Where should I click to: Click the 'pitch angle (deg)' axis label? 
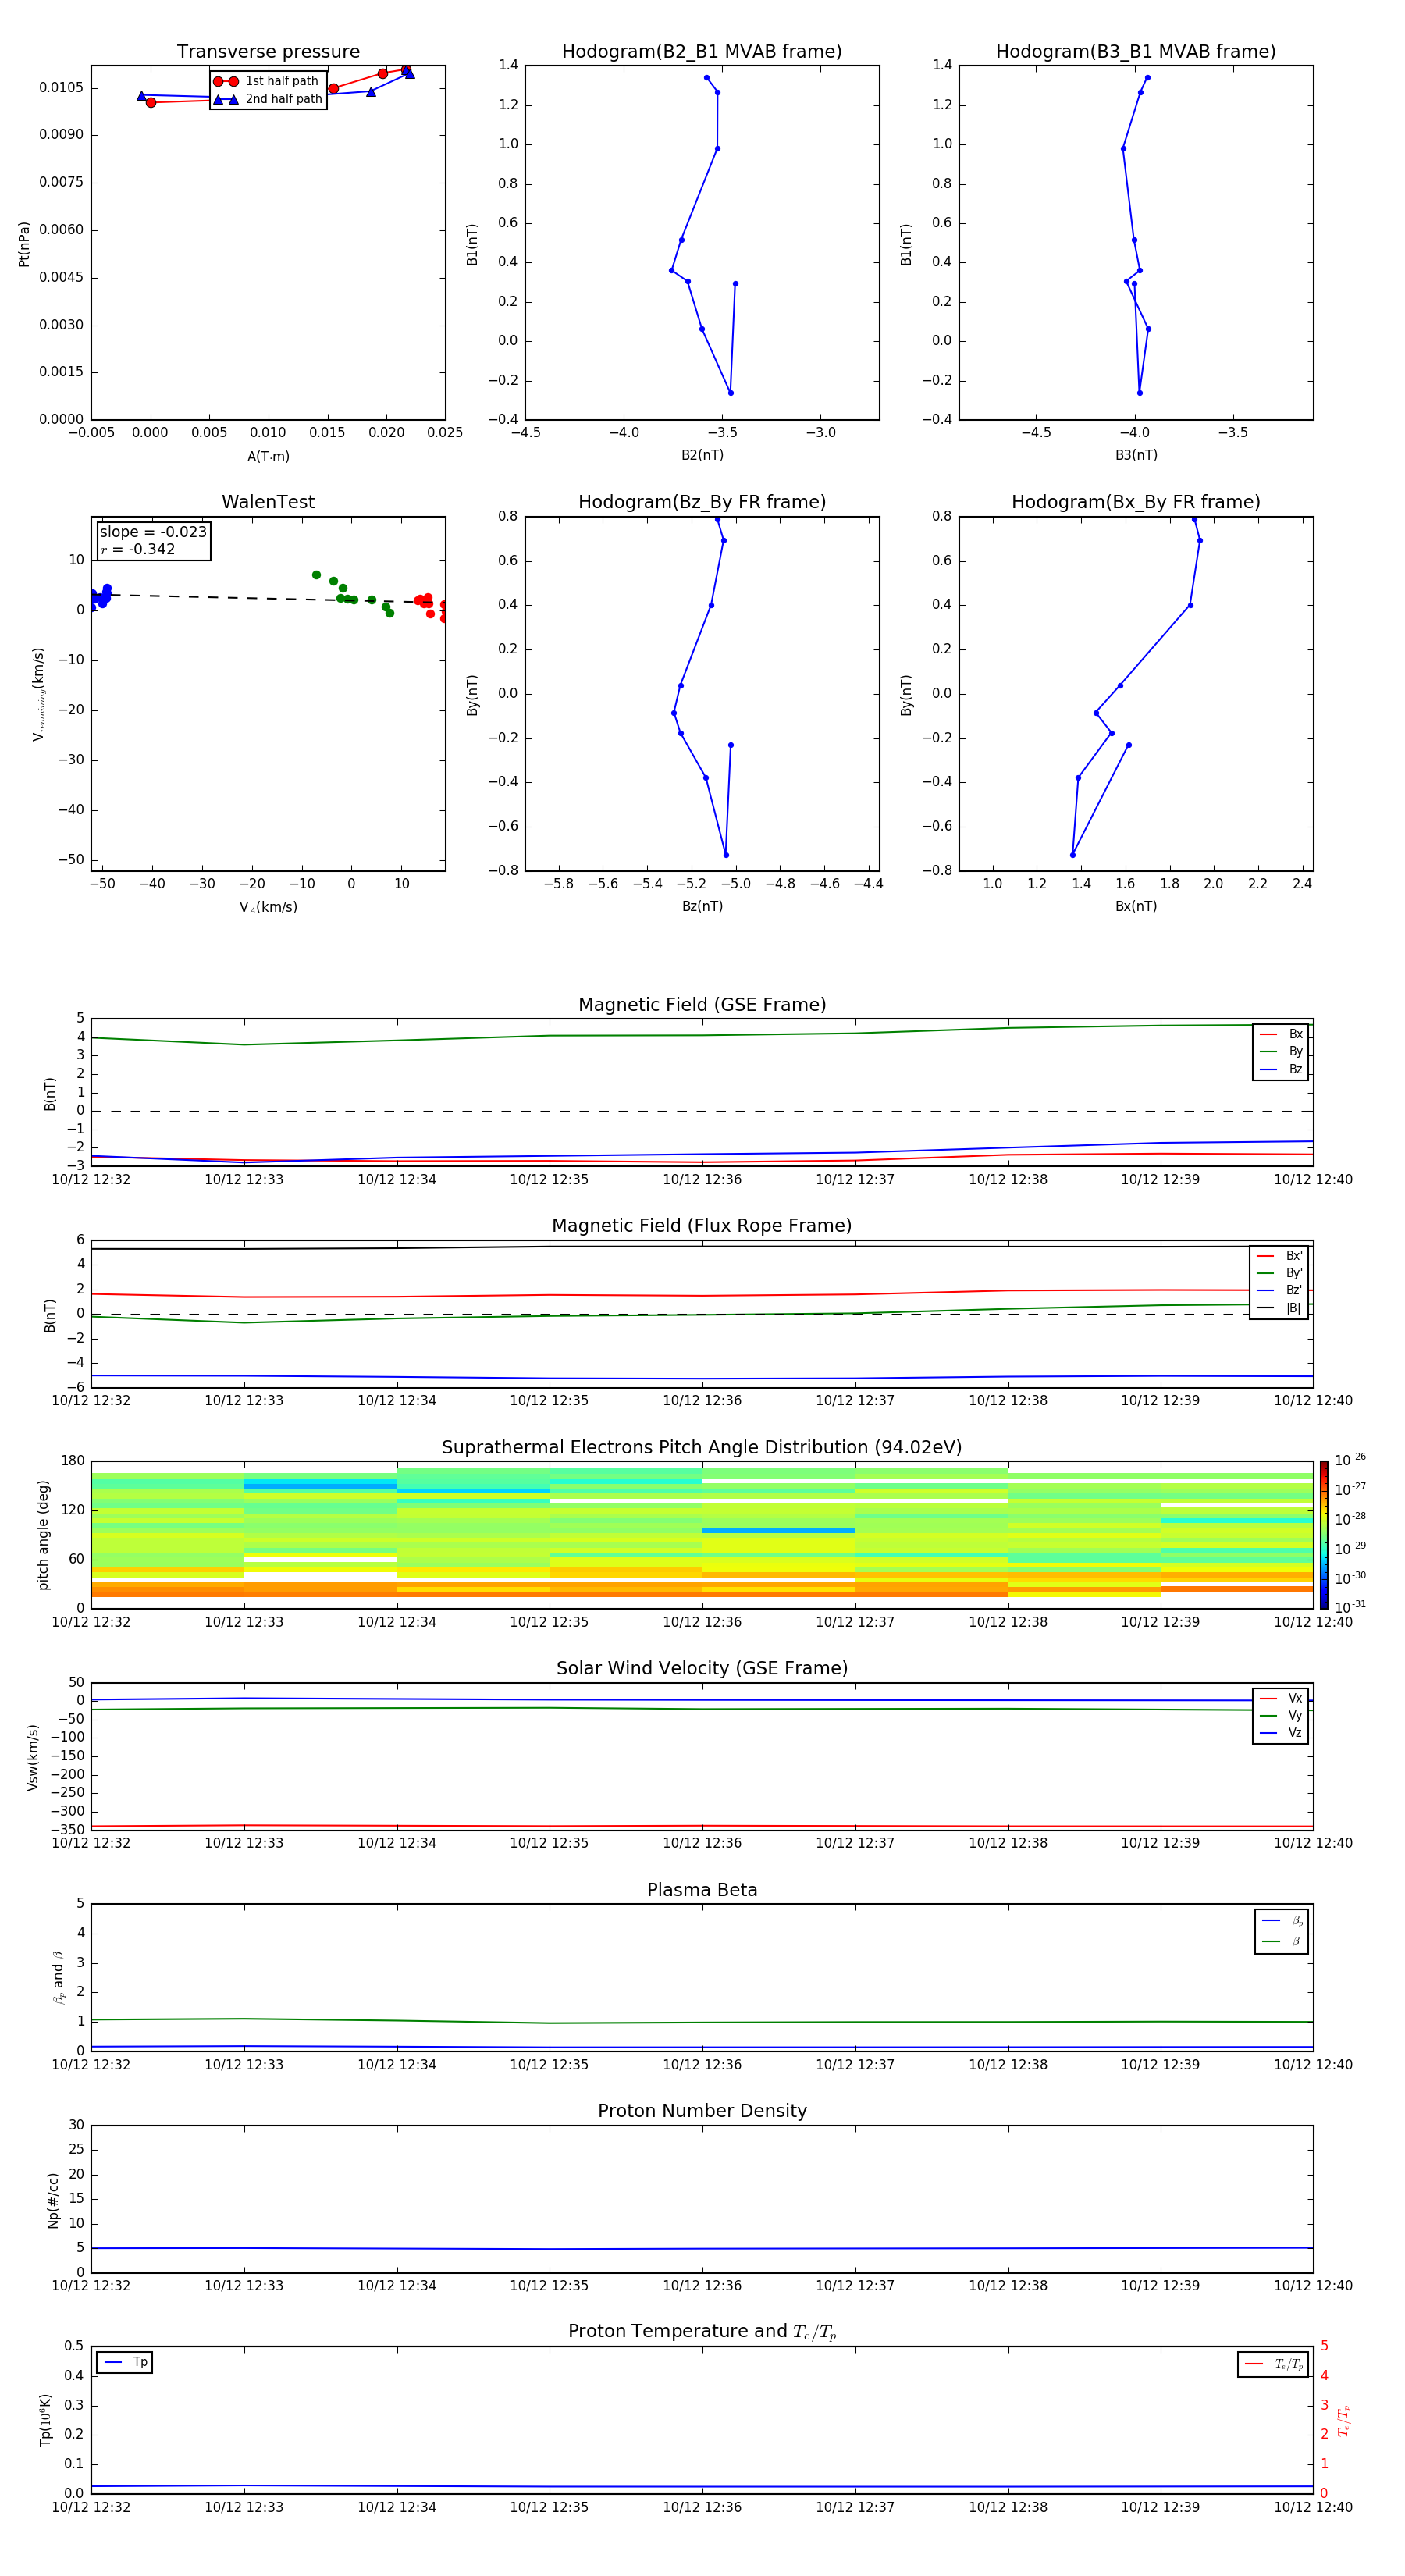click(44, 1535)
